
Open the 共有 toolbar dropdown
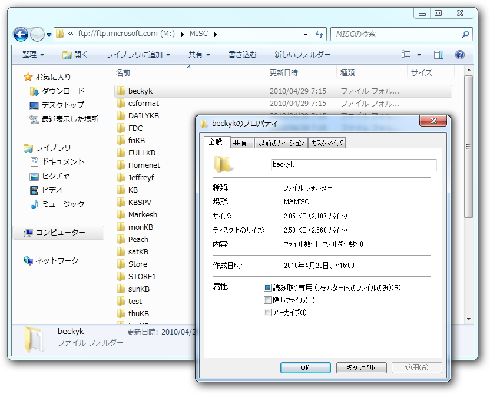pyautogui.click(x=199, y=55)
